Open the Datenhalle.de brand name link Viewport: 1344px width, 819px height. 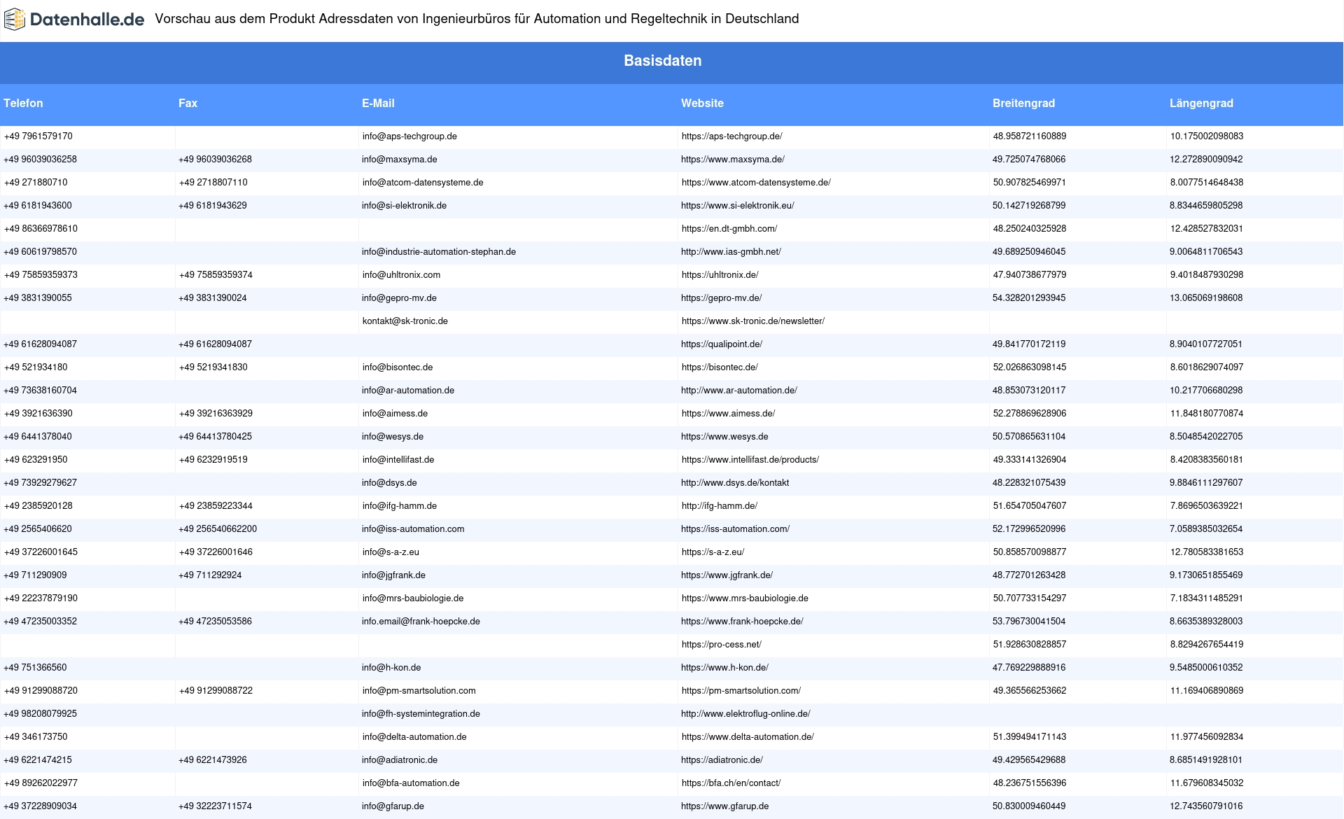tap(87, 20)
